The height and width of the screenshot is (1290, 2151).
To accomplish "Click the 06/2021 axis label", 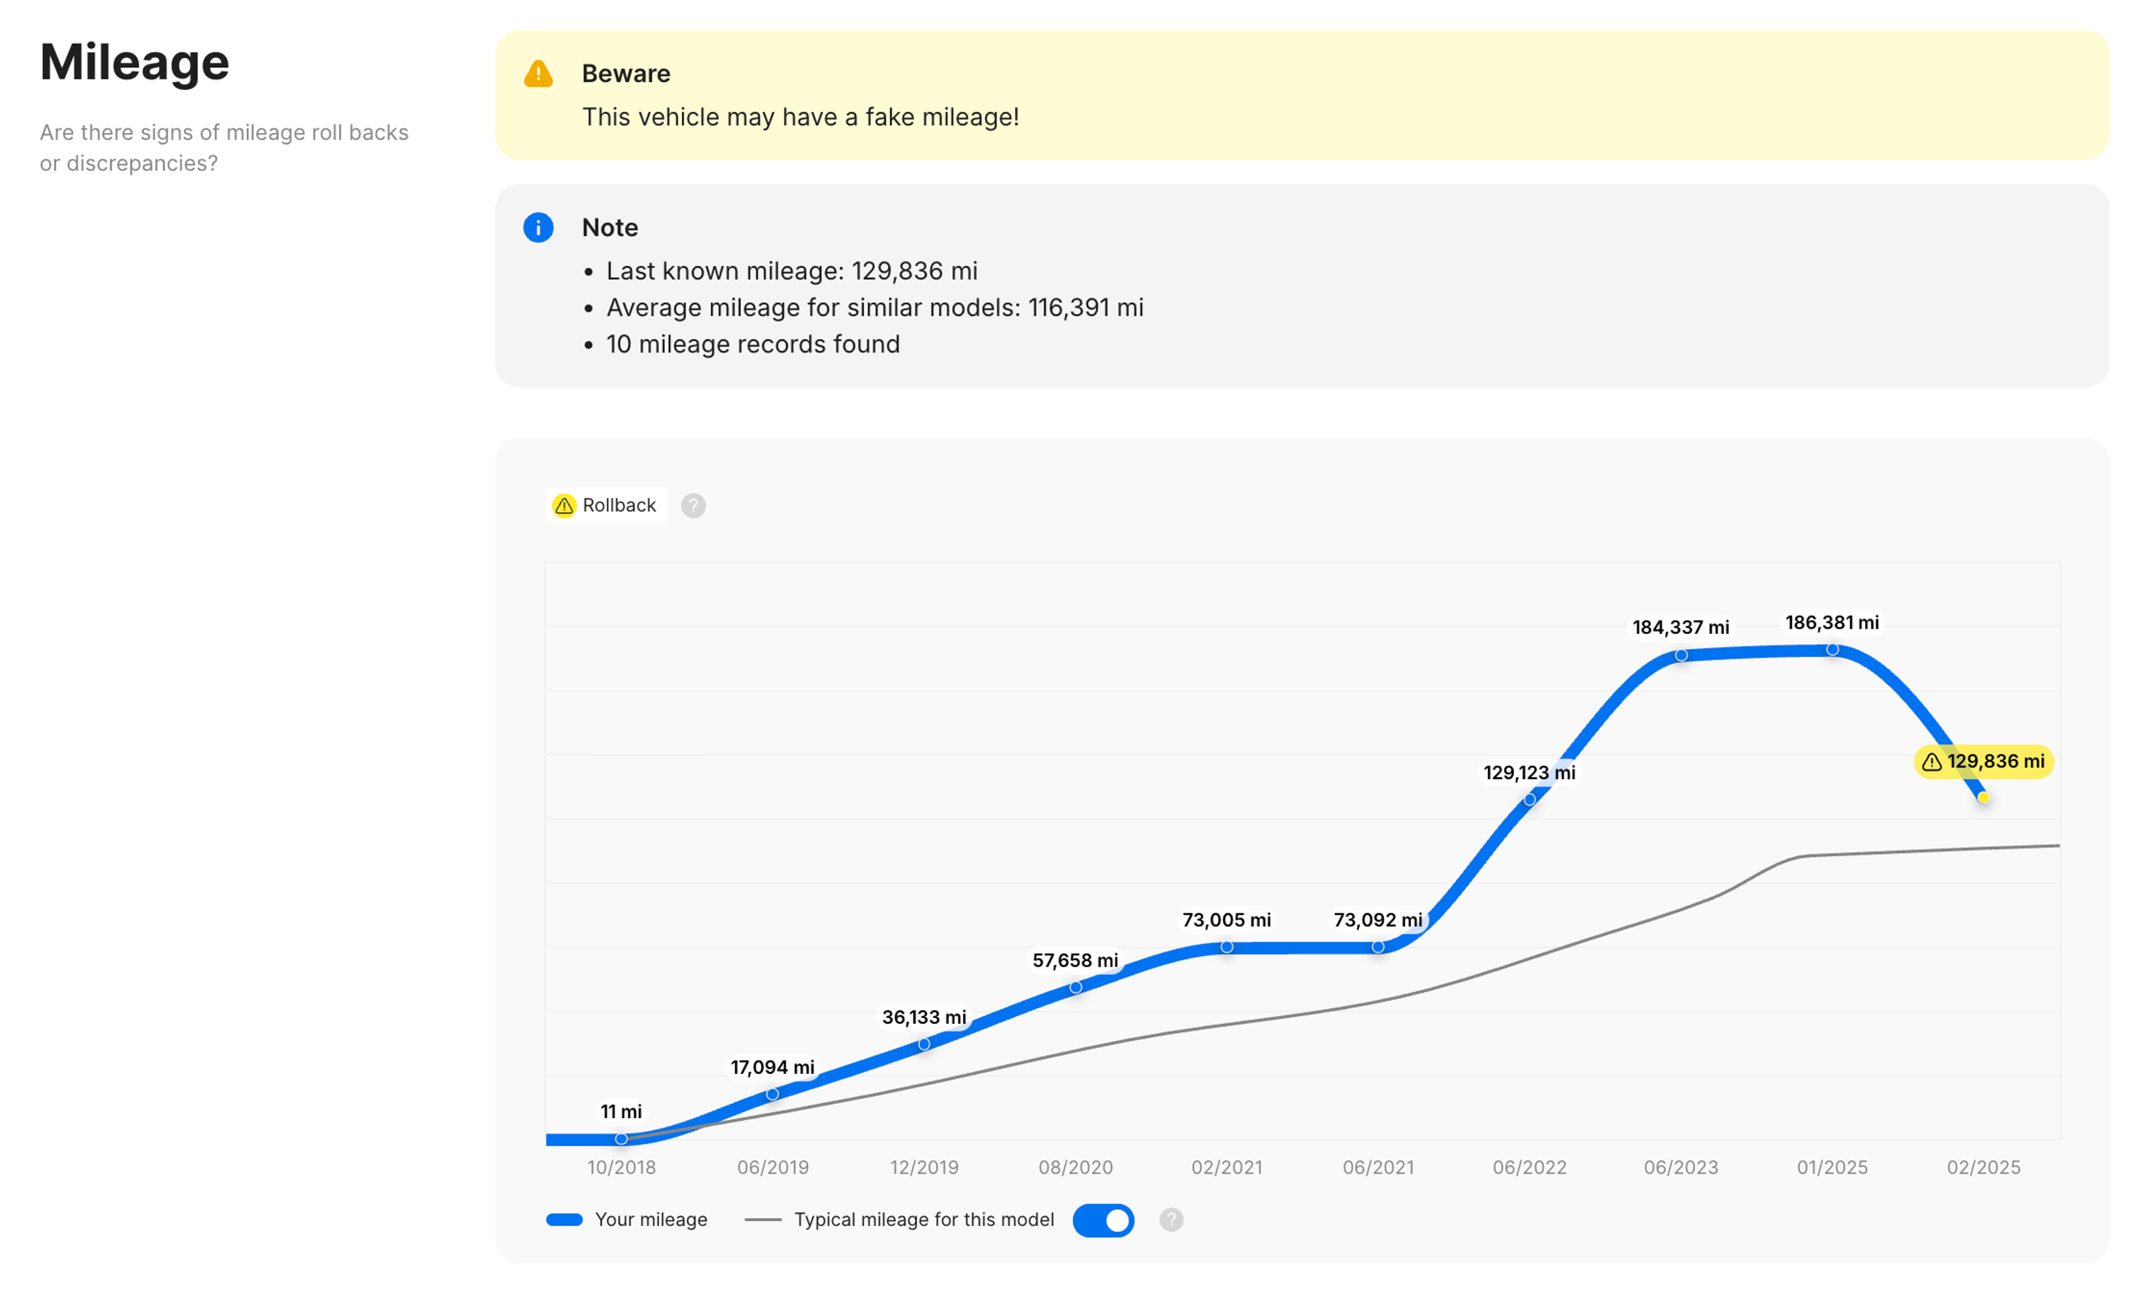I will [1379, 1167].
